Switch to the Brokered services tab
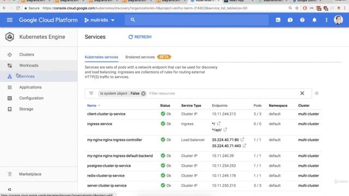 pos(140,57)
